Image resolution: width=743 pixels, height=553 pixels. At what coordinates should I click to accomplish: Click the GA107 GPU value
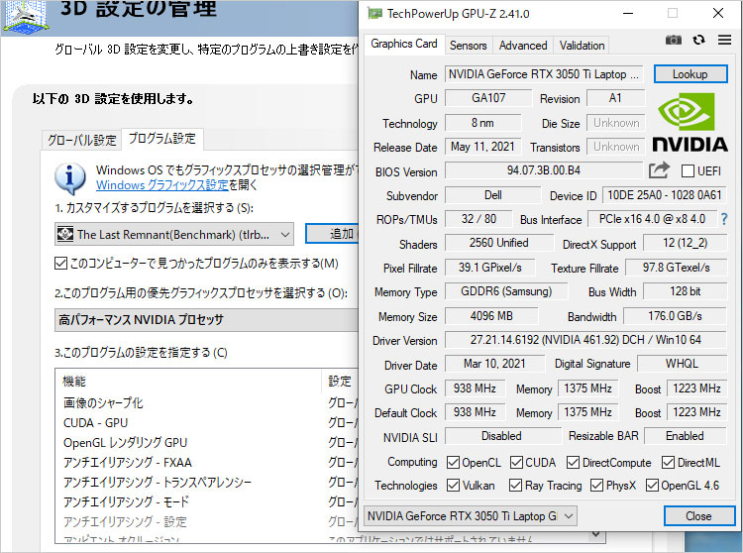[488, 98]
